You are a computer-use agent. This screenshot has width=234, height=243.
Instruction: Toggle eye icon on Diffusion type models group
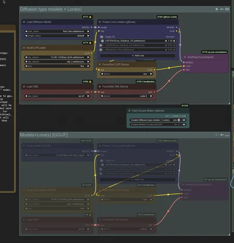tap(227, 9)
